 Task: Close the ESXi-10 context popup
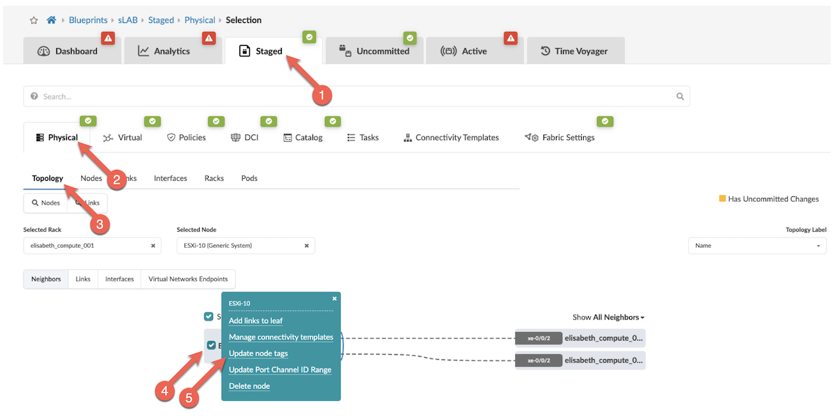pyautogui.click(x=334, y=299)
